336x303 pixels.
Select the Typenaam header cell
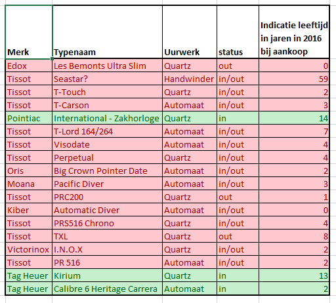(x=108, y=32)
